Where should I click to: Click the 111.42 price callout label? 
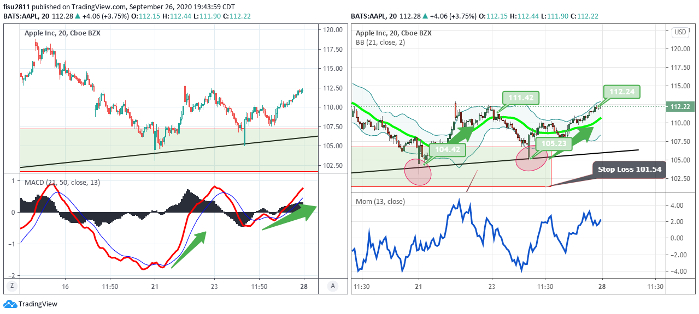[521, 98]
